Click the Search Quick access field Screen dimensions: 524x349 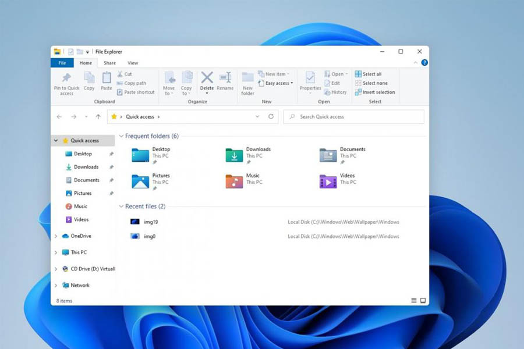[x=353, y=116]
